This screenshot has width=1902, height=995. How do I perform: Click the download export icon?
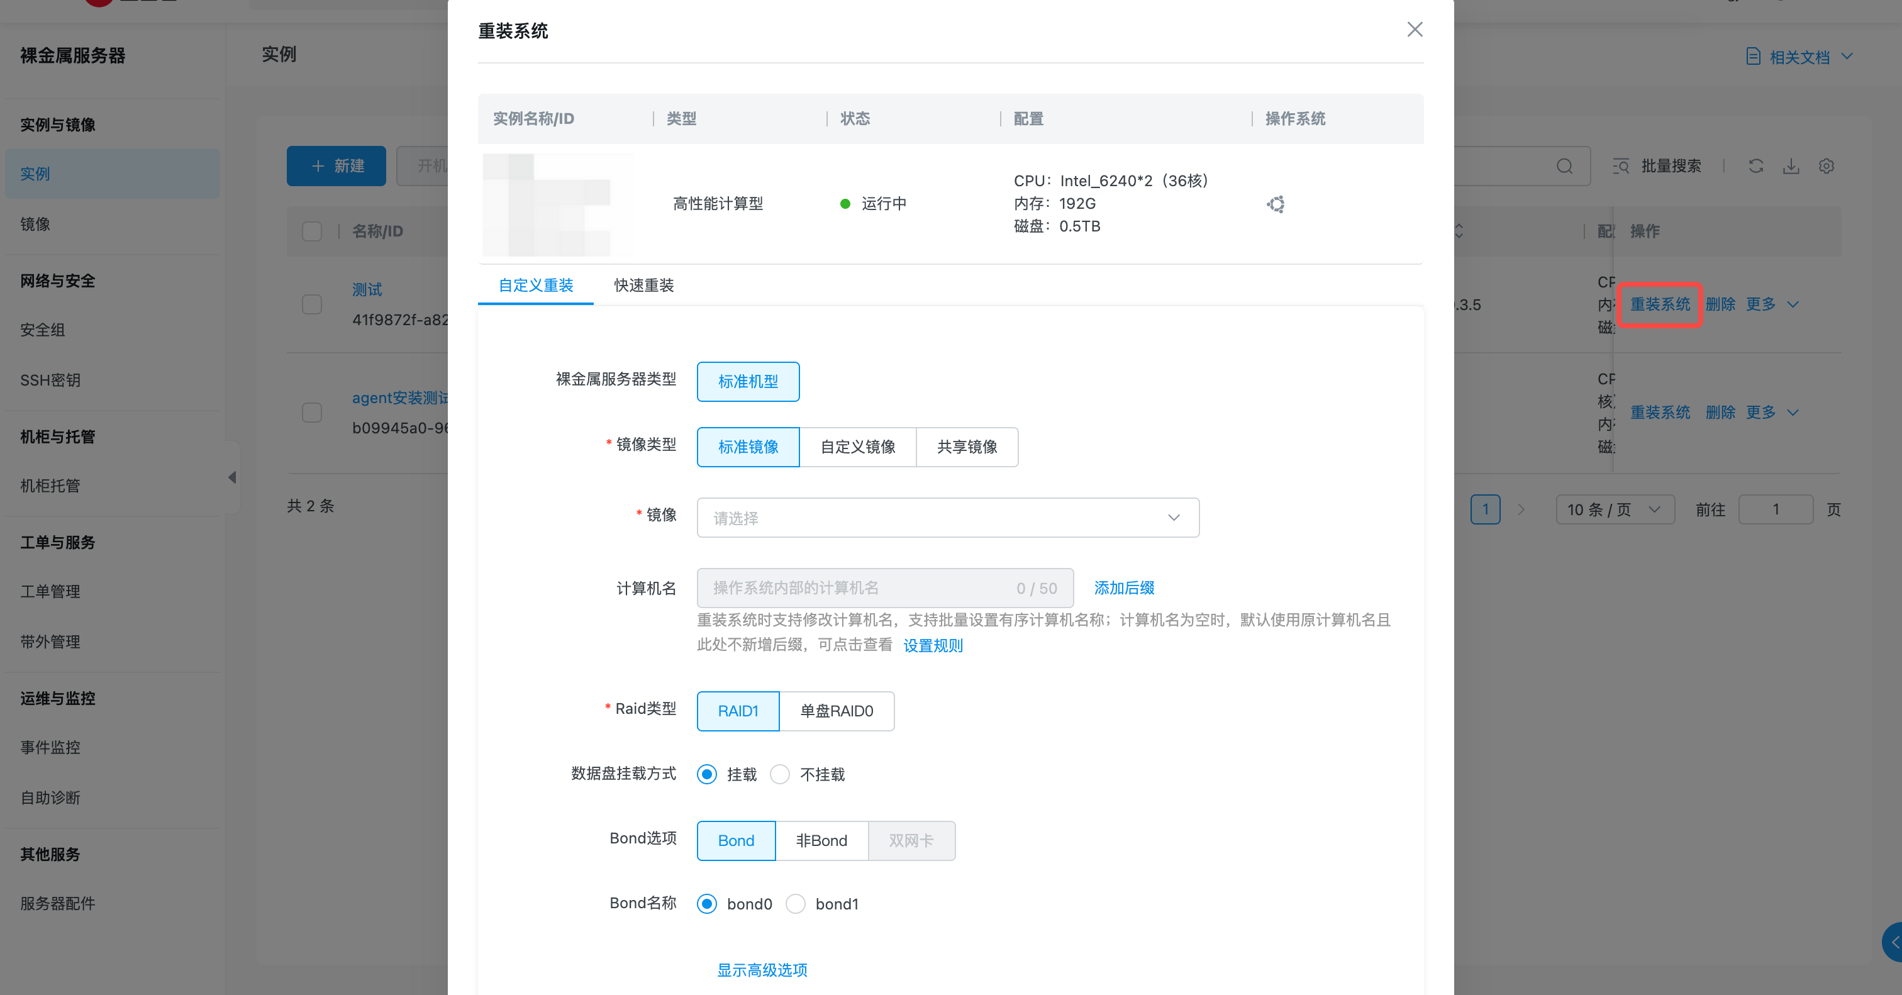point(1791,166)
